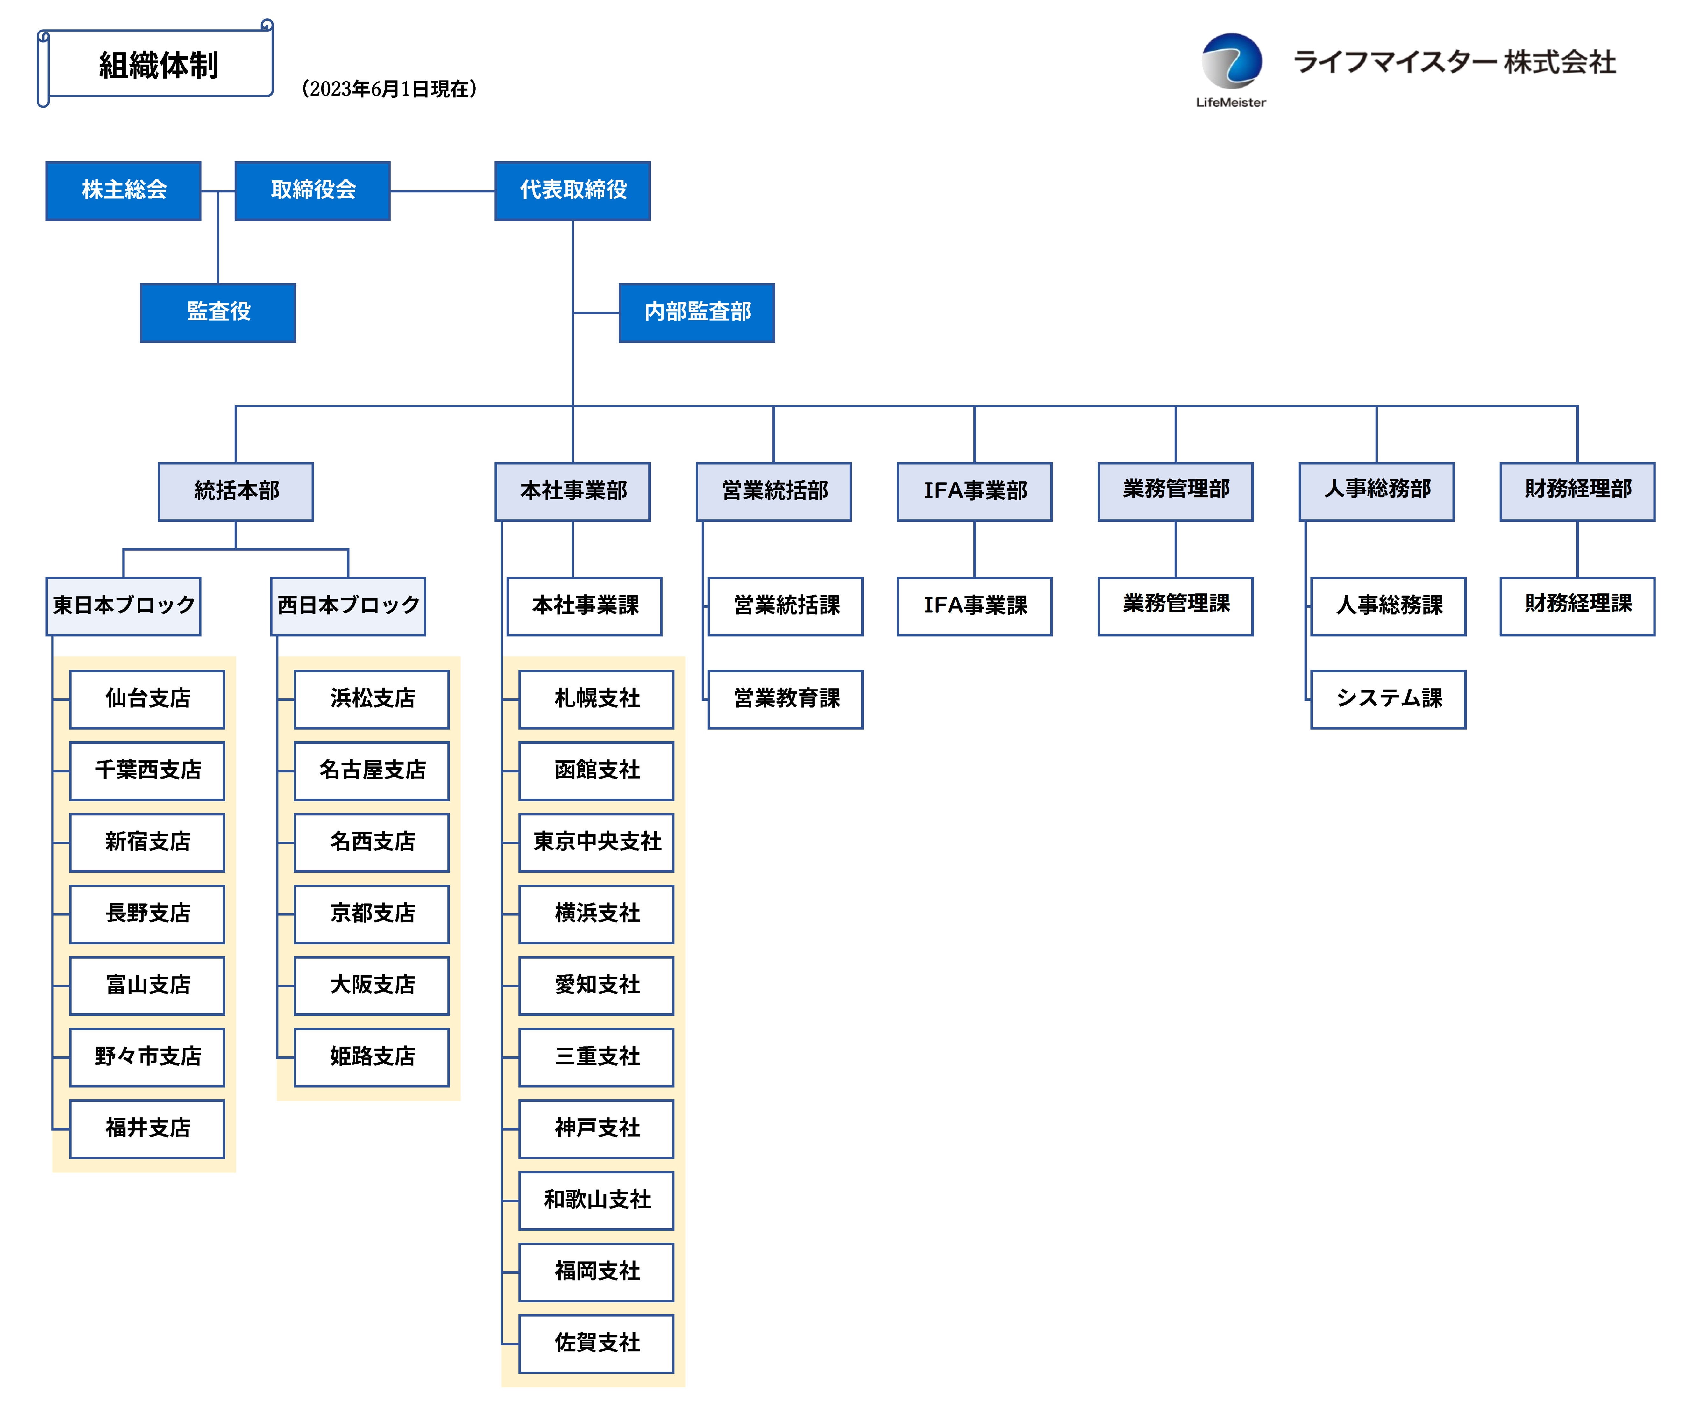Click the 富山支店 branch box
This screenshot has width=1700, height=1411.
tap(147, 986)
